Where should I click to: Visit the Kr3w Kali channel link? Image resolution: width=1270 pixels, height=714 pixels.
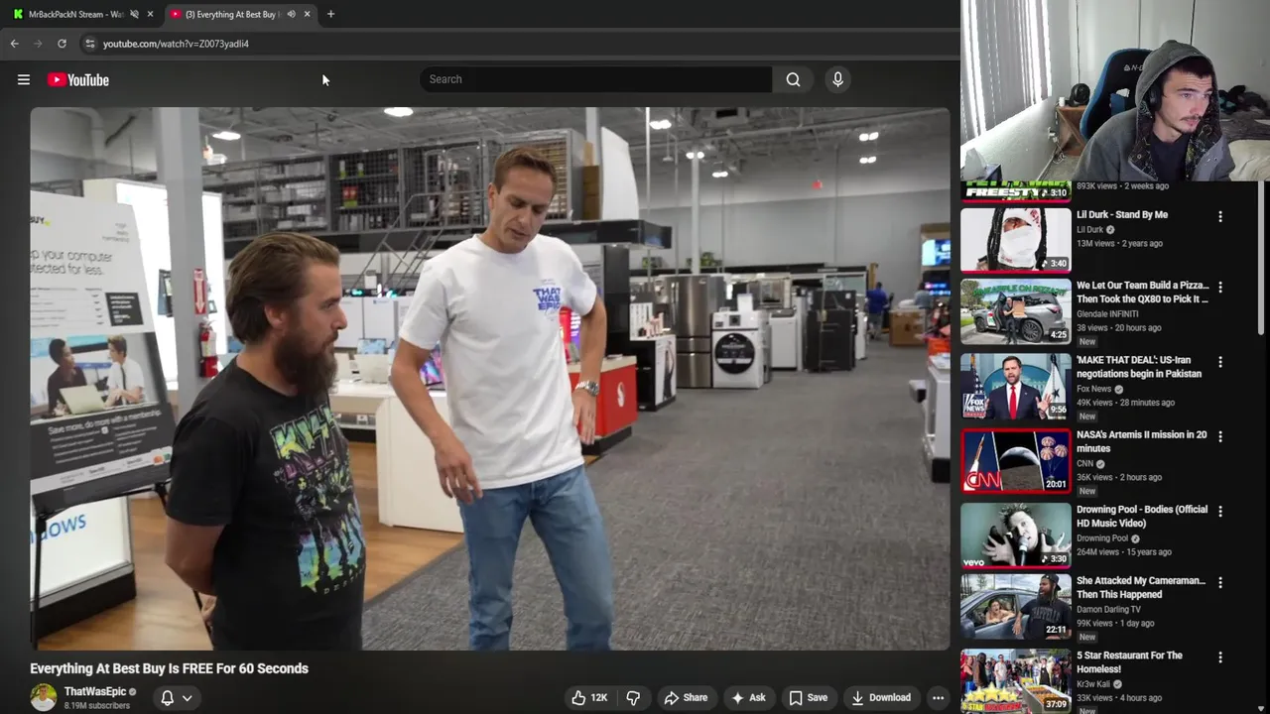pyautogui.click(x=1094, y=684)
